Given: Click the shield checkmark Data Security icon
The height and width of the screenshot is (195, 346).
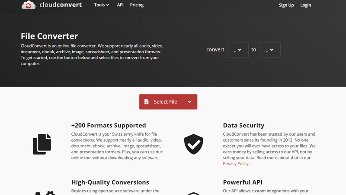Looking at the screenshot, I should tap(193, 144).
